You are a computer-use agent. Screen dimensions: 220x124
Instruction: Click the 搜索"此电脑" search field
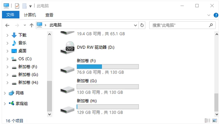pyautogui.click(x=180, y=25)
